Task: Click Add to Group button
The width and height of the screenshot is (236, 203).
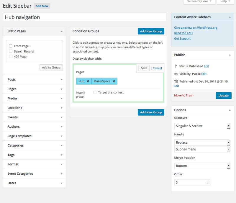Action: pos(51,68)
